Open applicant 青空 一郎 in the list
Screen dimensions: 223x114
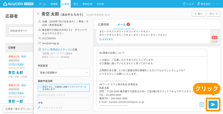(16, 101)
